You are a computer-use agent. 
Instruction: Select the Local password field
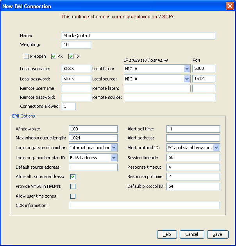[x=76, y=78]
